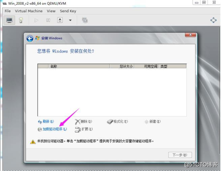Click the 类型 column header

(x=172, y=66)
